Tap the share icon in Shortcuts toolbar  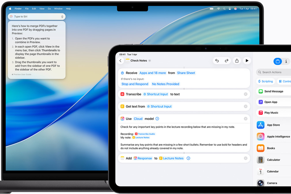(237, 61)
